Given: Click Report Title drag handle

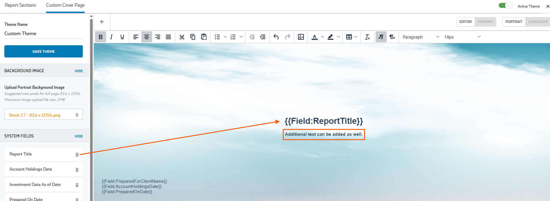Looking at the screenshot, I should [x=77, y=155].
